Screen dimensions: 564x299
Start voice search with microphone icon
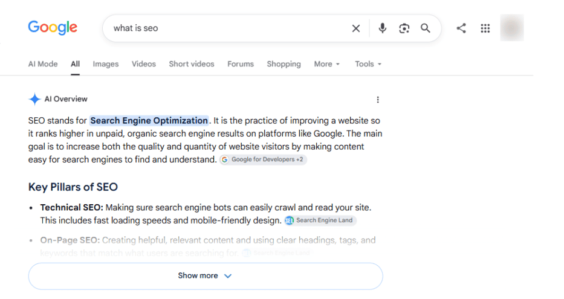(x=383, y=28)
